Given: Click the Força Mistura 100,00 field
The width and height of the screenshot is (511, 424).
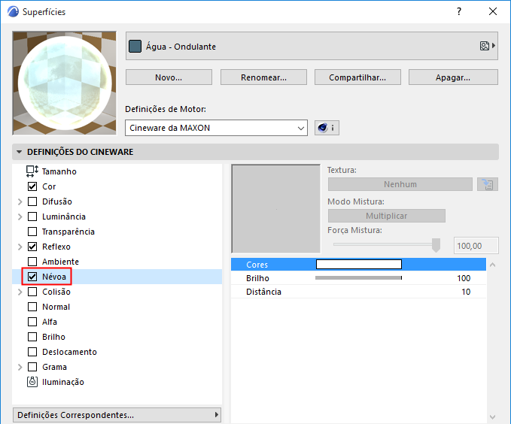Looking at the screenshot, I should coord(476,246).
